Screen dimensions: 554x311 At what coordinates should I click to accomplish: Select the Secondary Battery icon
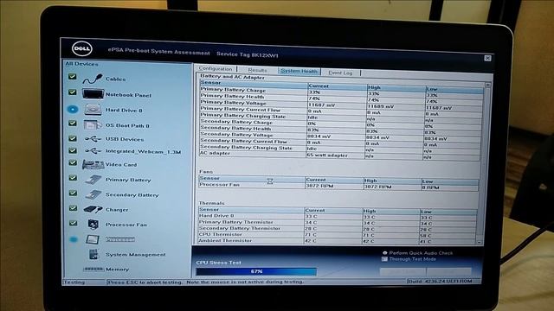click(93, 194)
